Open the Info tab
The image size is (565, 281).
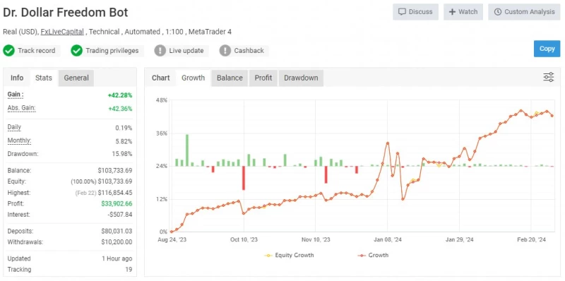click(x=17, y=78)
